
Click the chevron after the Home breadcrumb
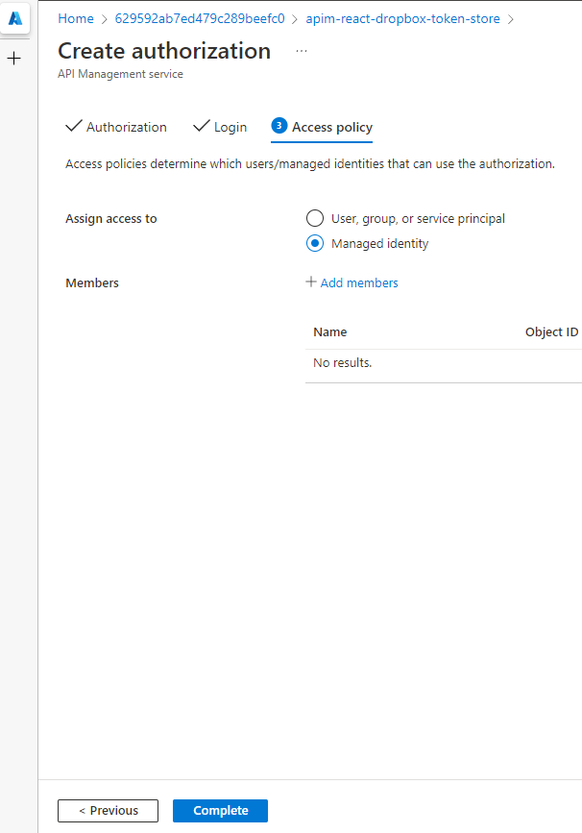(x=104, y=19)
